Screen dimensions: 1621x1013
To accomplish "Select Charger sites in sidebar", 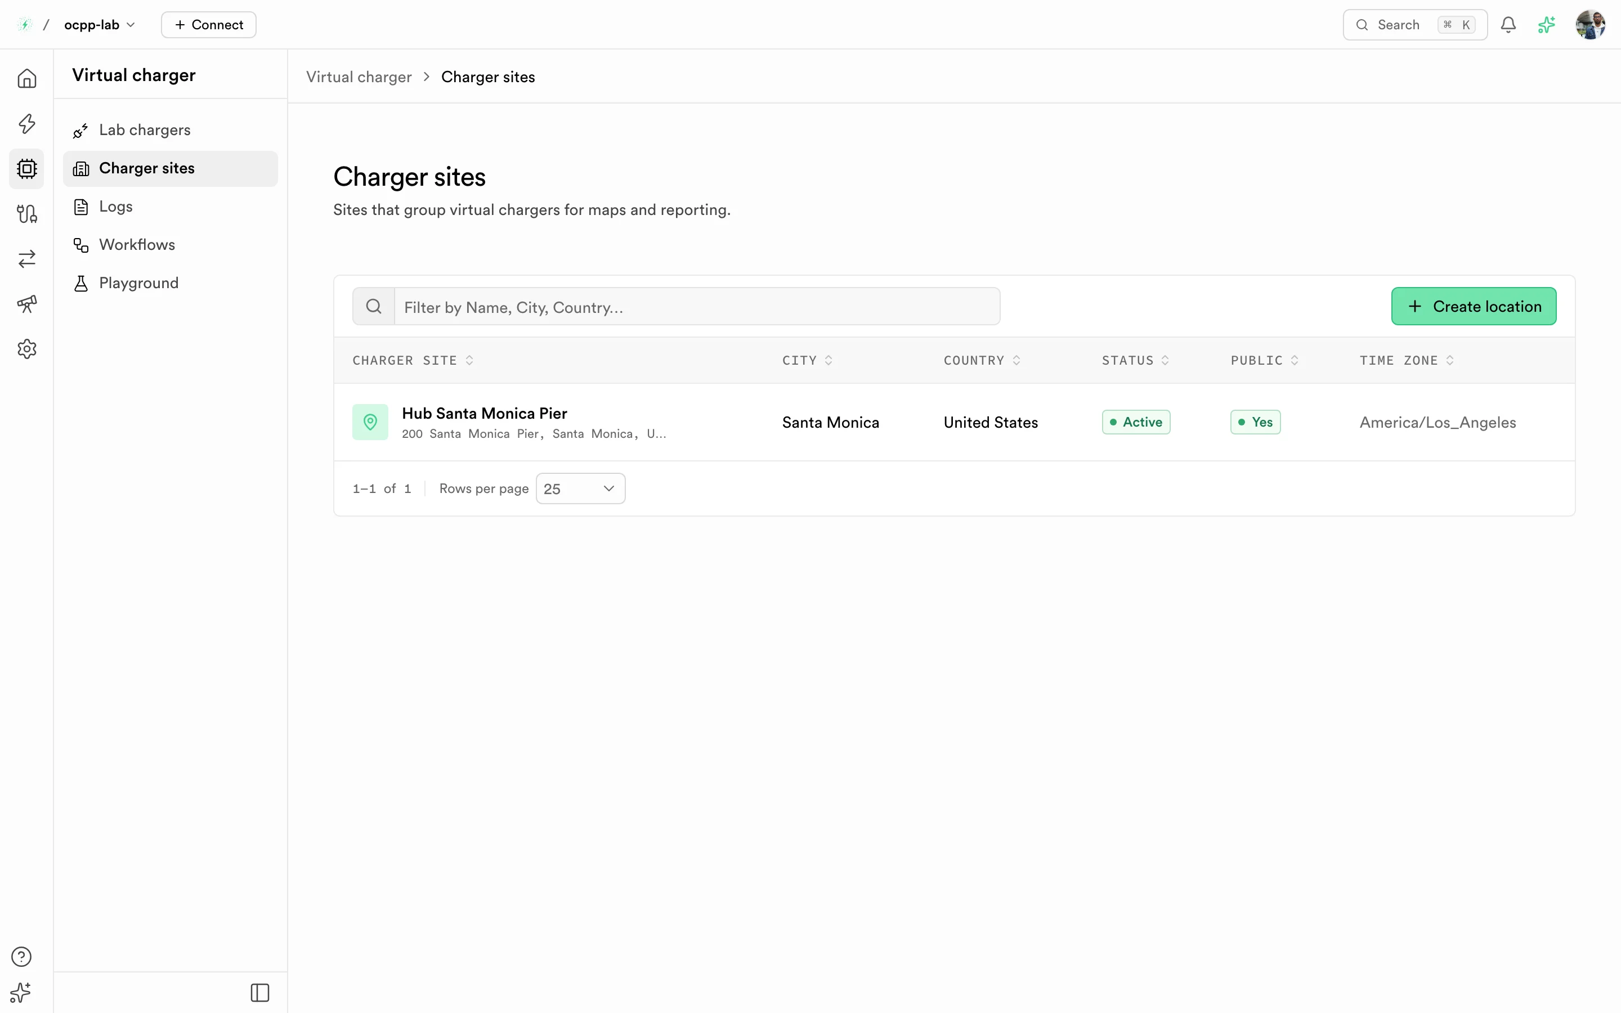I will [x=170, y=168].
